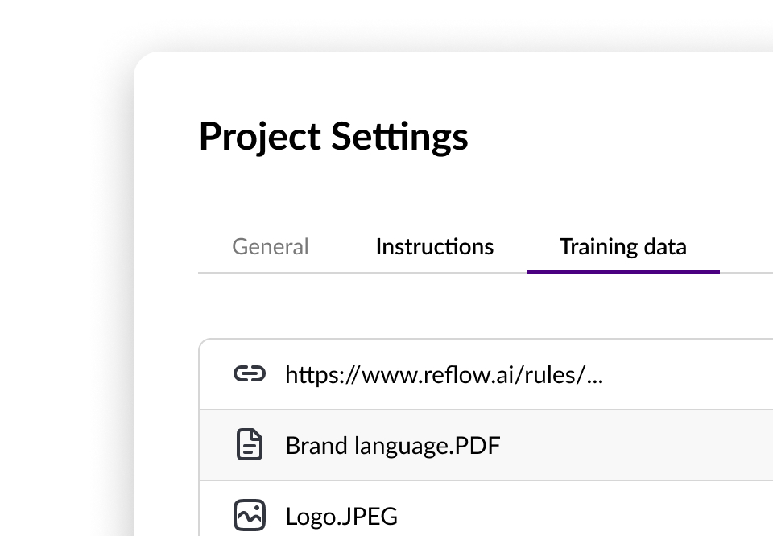
Task: Click the image icon beside Logo.JPEG
Action: point(250,515)
